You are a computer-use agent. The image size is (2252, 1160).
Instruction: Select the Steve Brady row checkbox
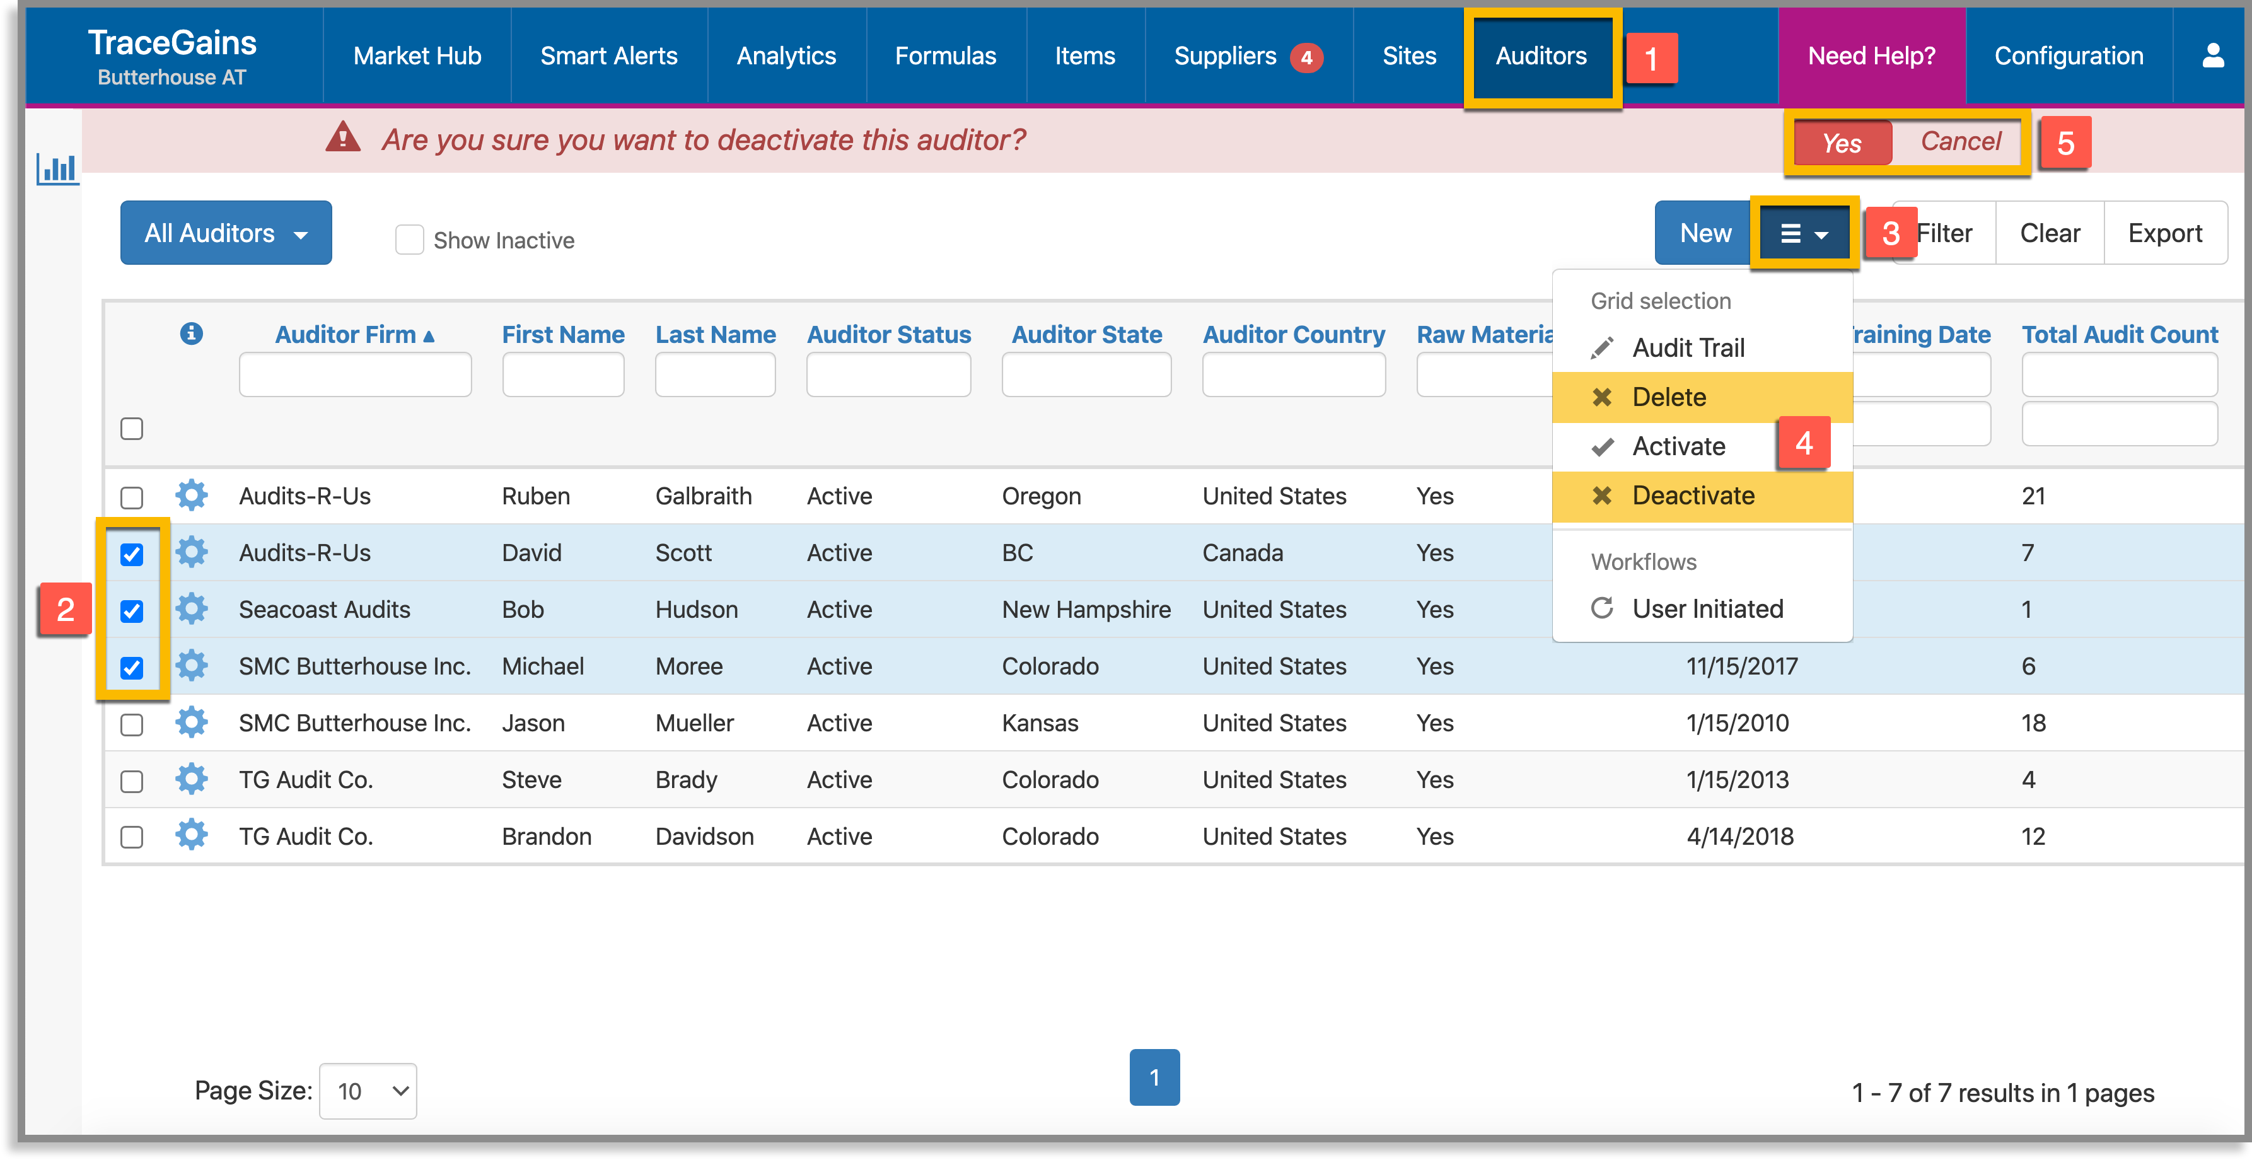click(131, 780)
